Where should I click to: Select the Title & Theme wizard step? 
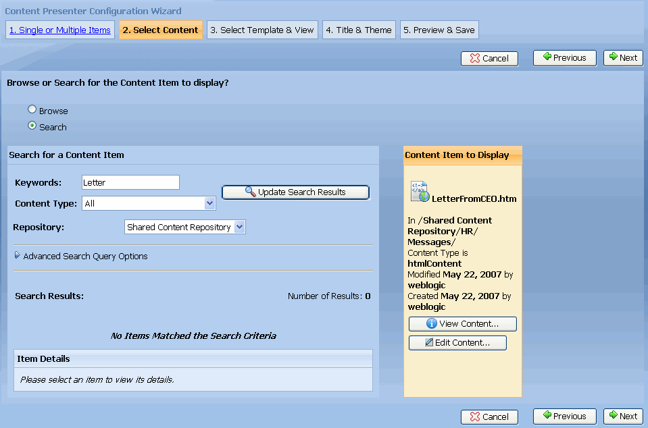359,30
